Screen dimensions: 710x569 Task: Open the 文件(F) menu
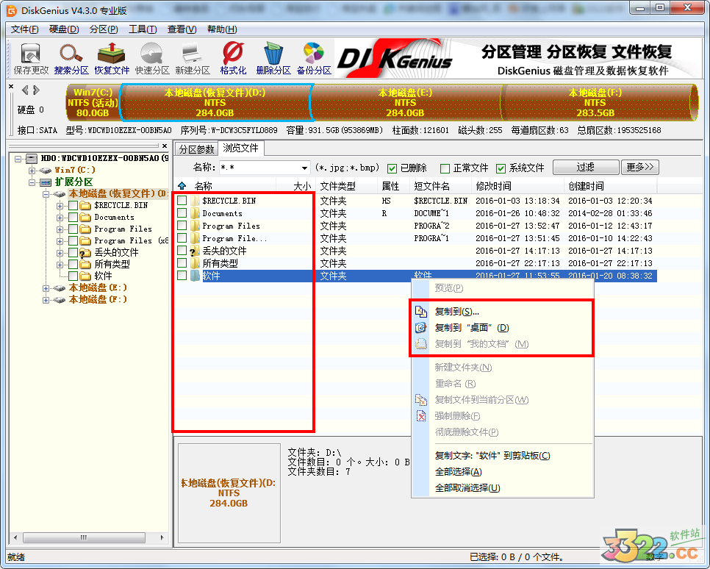coord(24,29)
